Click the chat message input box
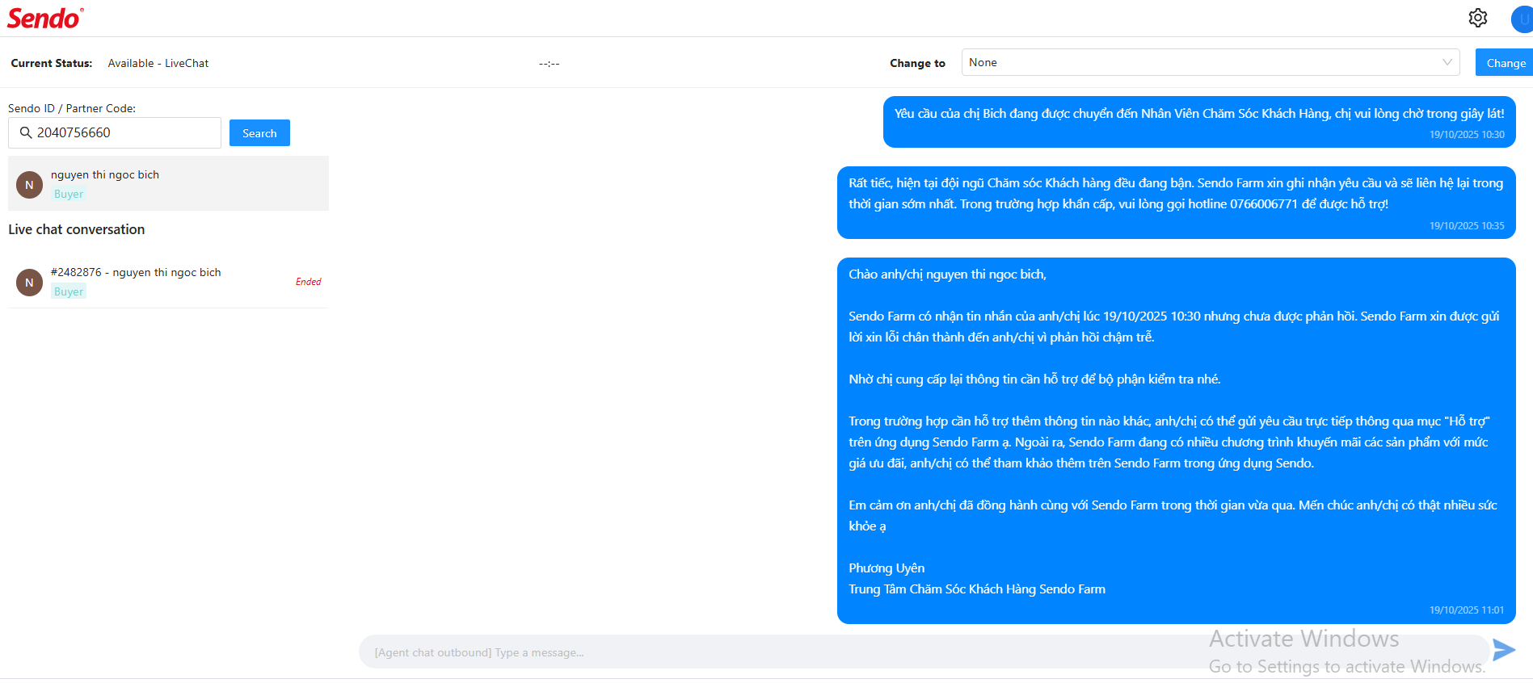This screenshot has height=683, width=1533. point(924,652)
